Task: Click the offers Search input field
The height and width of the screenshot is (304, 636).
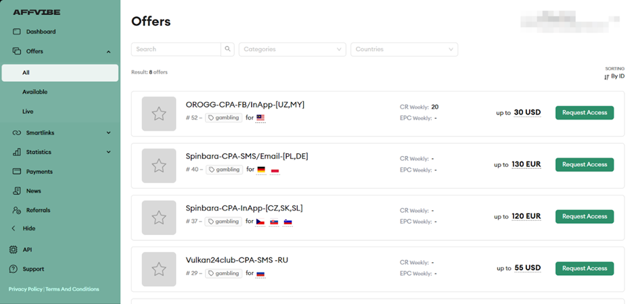Action: (176, 49)
